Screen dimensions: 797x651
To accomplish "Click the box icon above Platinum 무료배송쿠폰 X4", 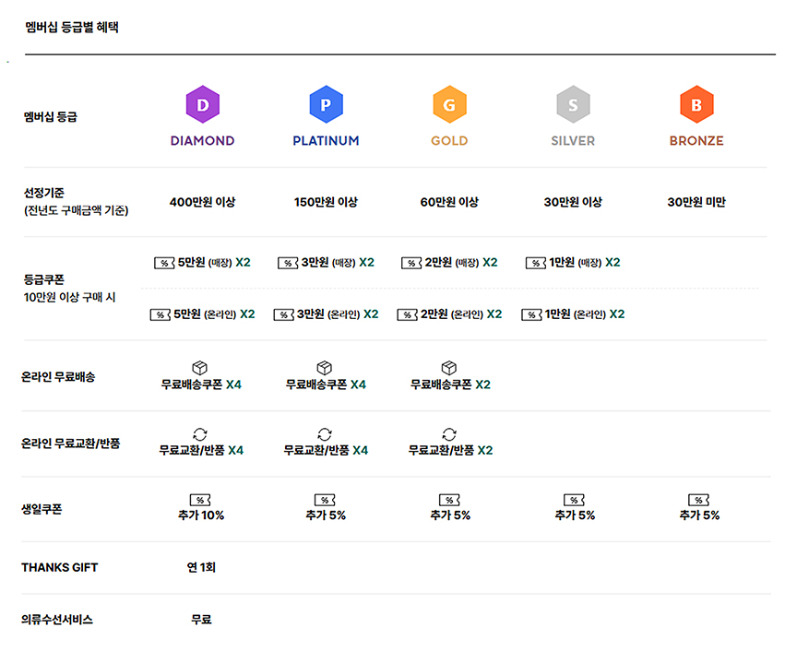I will tap(325, 367).
